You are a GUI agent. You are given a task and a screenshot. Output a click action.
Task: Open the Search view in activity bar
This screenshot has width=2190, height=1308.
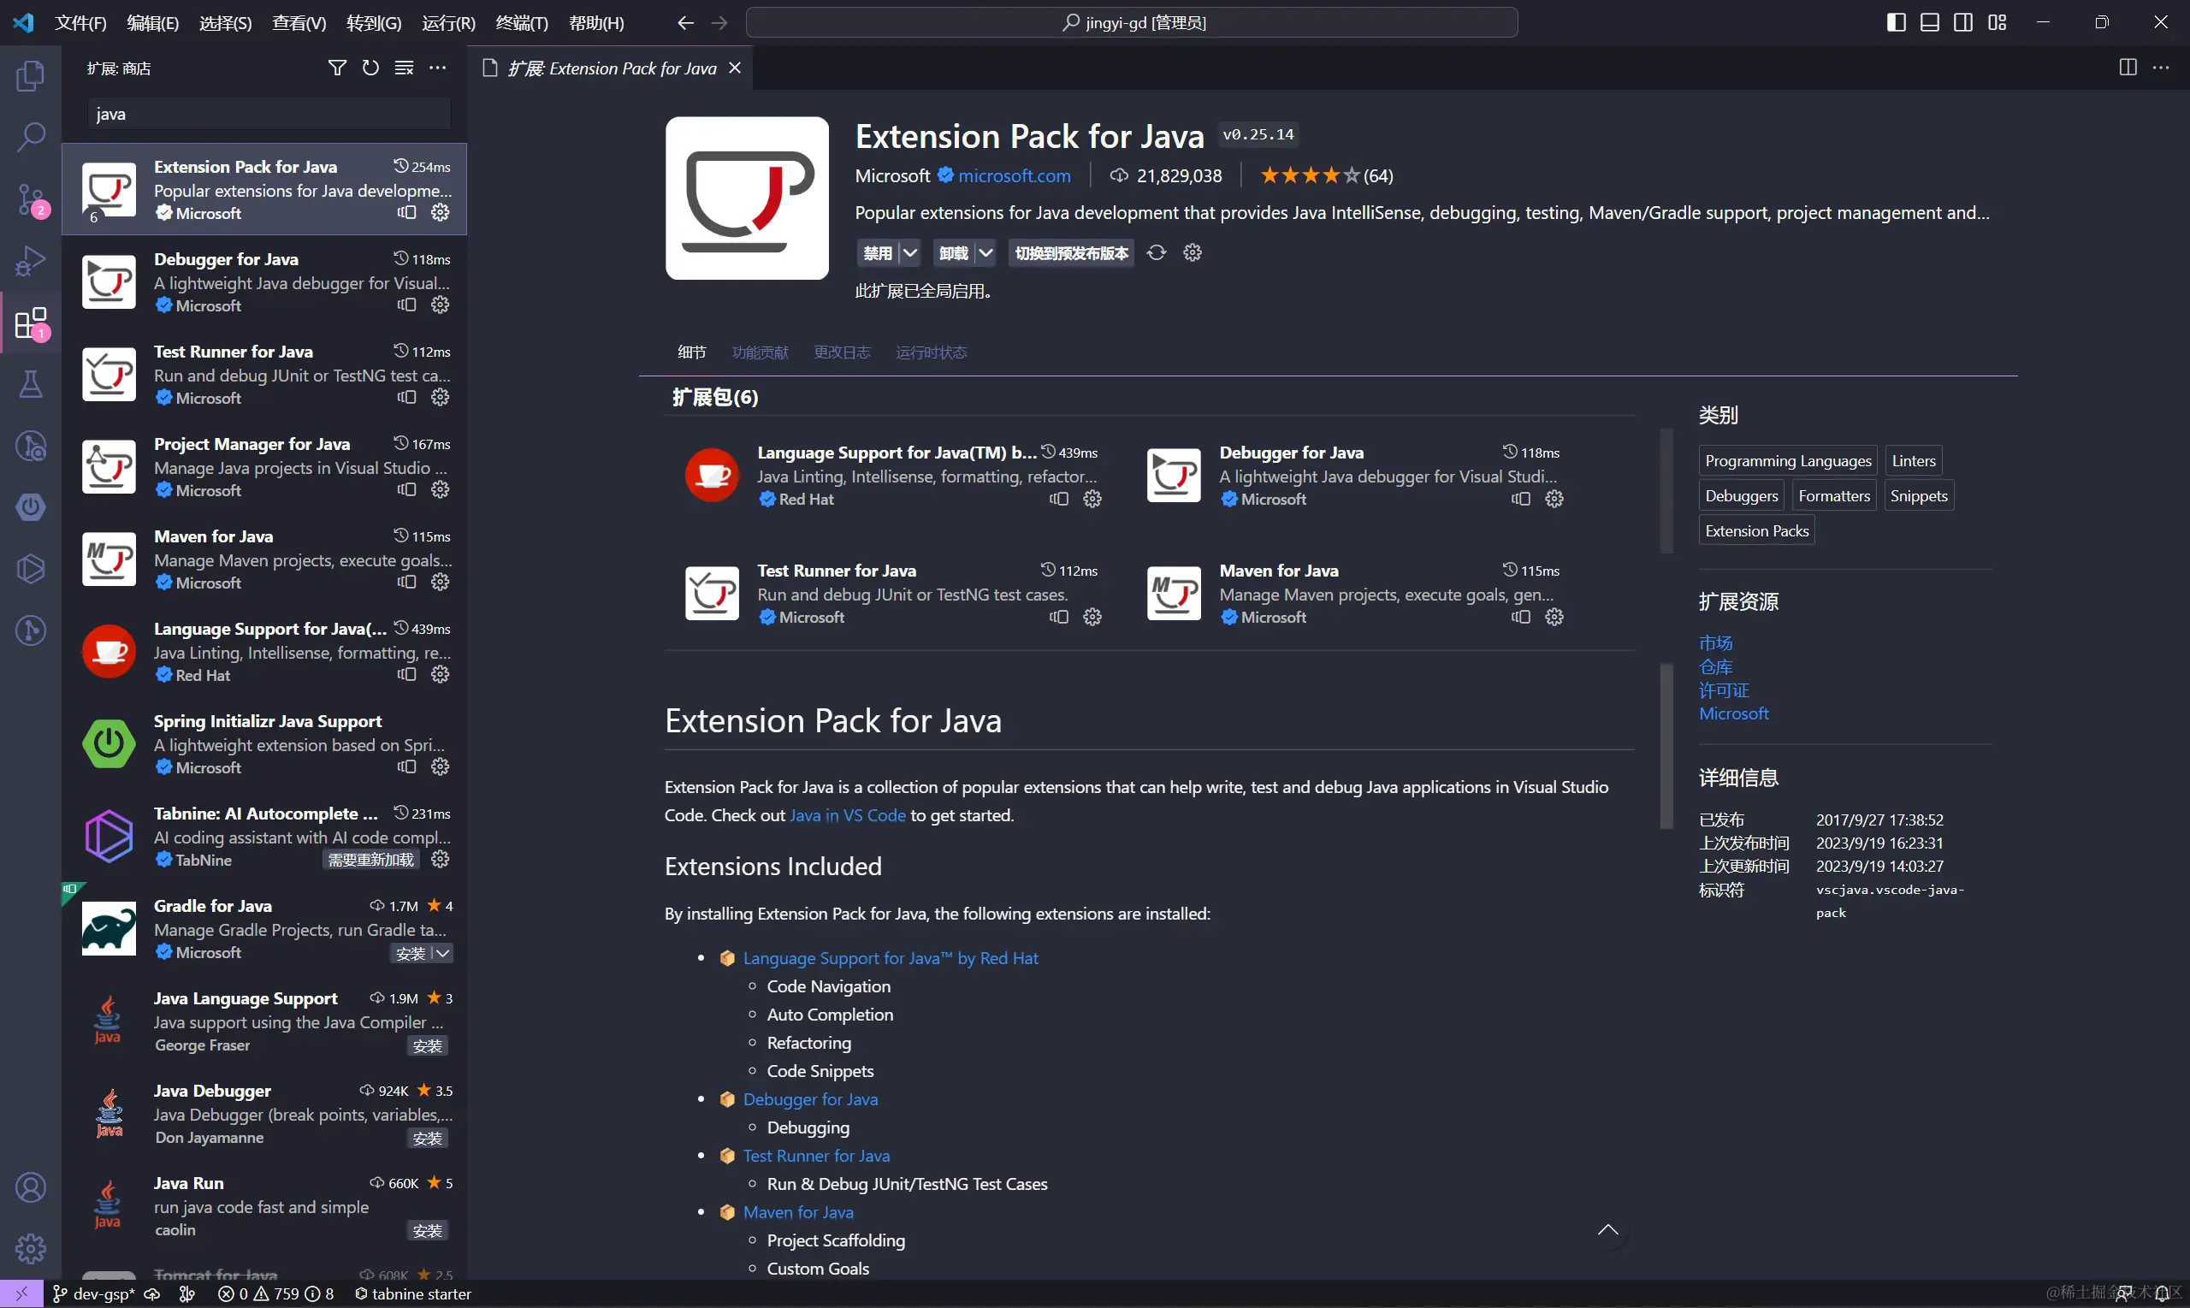point(31,137)
